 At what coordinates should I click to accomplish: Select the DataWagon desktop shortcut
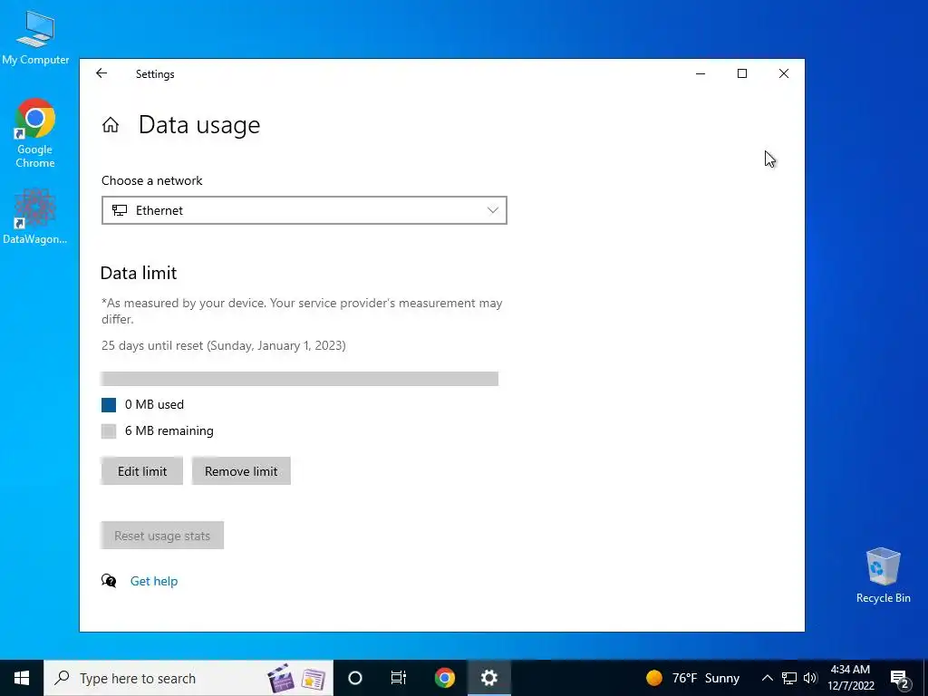point(35,217)
